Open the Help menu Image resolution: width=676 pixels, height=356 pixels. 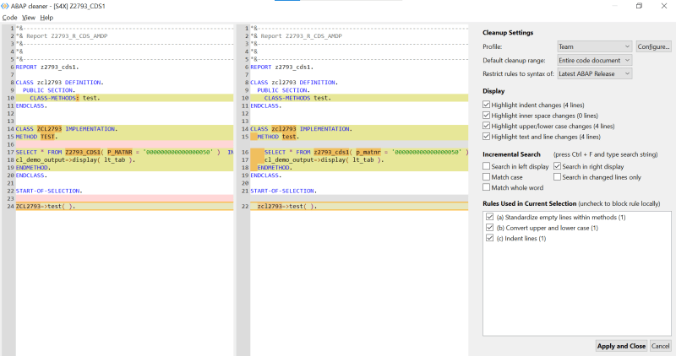(x=46, y=18)
